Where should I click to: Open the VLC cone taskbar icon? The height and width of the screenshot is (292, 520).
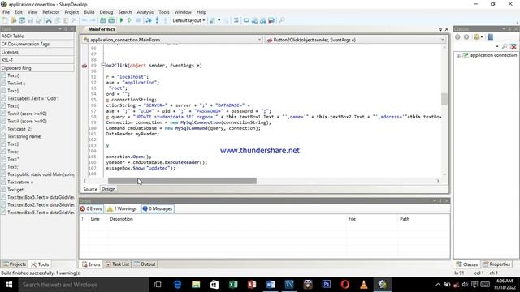click(x=364, y=285)
